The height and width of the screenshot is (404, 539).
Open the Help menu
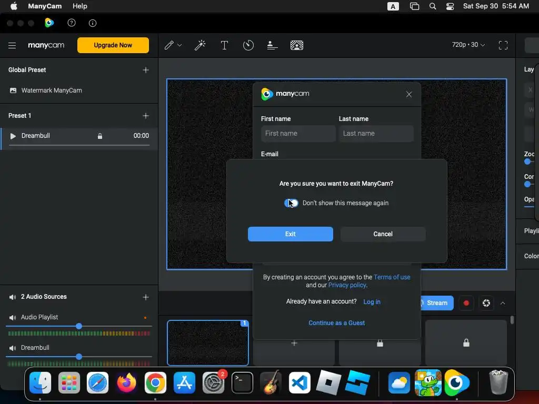(x=80, y=6)
